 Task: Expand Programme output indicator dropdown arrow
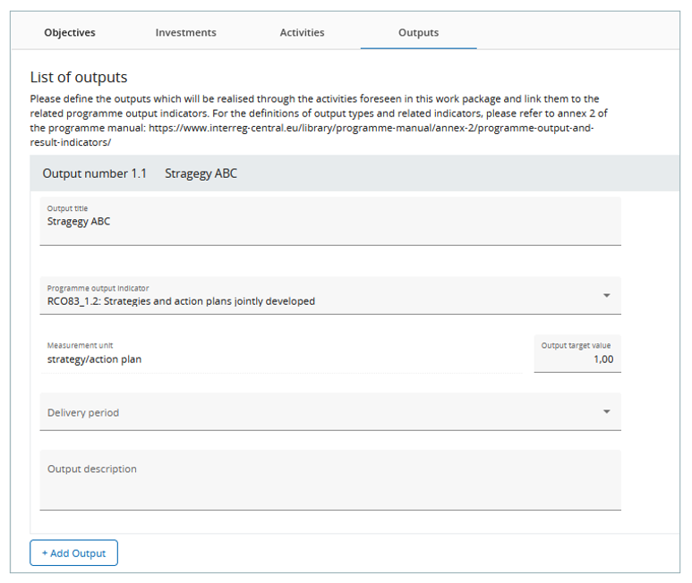tap(606, 295)
